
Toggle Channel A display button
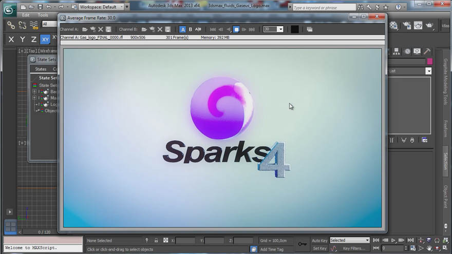click(183, 29)
